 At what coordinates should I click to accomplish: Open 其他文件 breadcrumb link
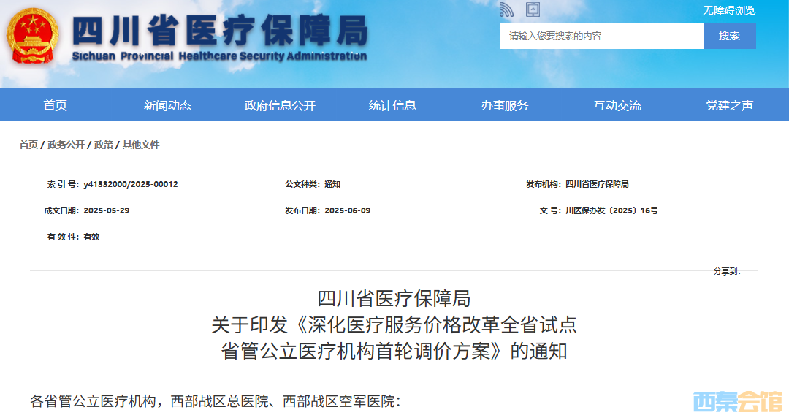point(141,145)
